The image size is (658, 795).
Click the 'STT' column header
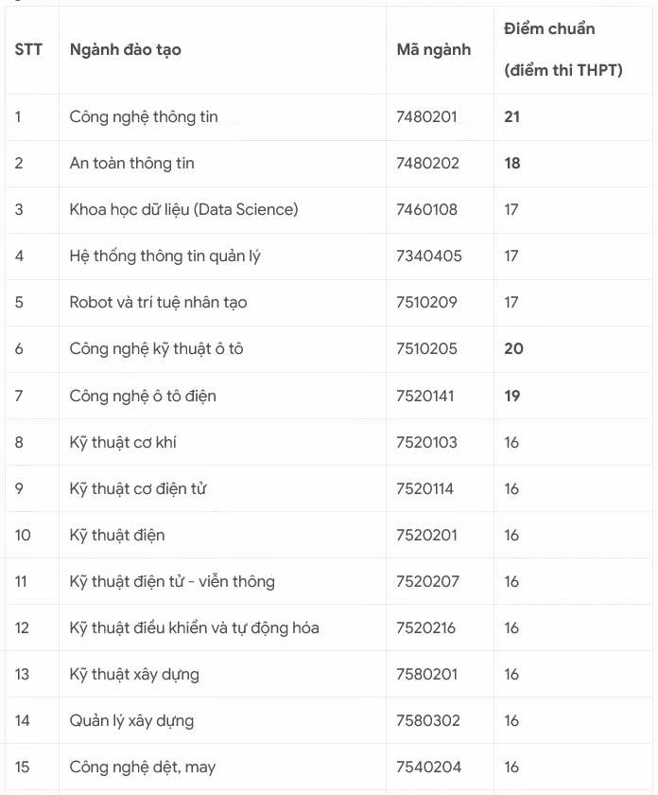click(28, 49)
